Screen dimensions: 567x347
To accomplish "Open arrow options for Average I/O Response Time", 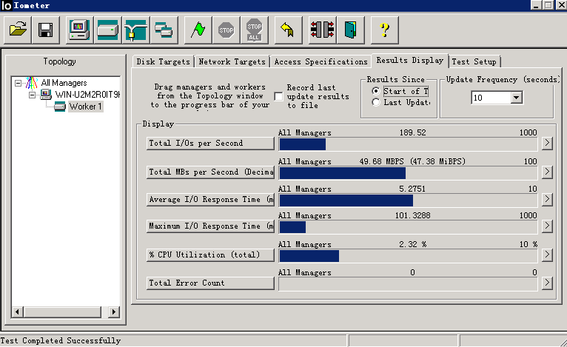I will coord(547,199).
